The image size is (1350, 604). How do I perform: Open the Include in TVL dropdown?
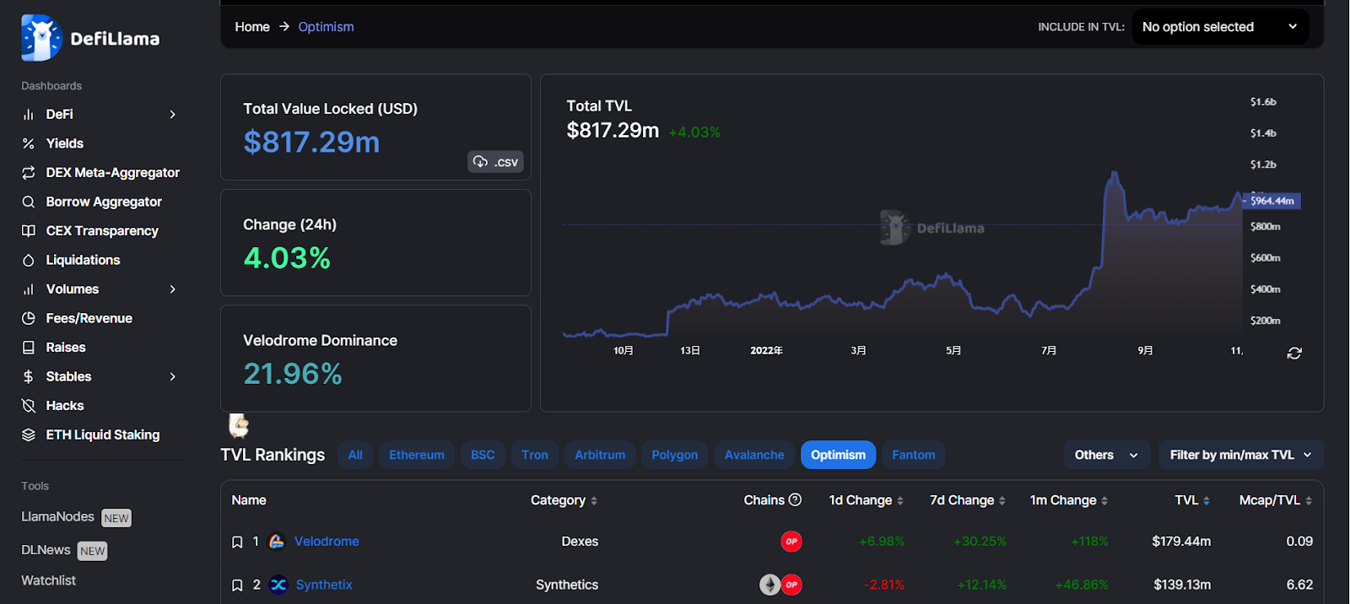click(x=1220, y=27)
